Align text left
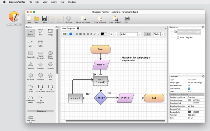Viewport: 210px width, 131px height. (77, 34)
